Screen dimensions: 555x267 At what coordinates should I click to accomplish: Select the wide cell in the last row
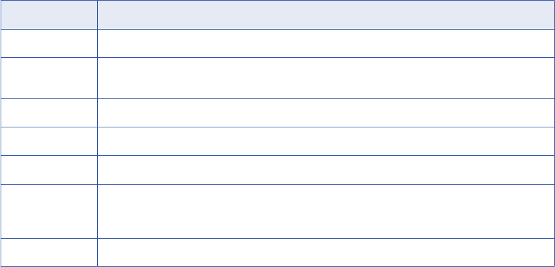(325, 252)
